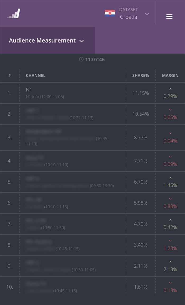This screenshot has width=185, height=305.
Task: Click the red down arrow in row 2
Action: [x=170, y=110]
